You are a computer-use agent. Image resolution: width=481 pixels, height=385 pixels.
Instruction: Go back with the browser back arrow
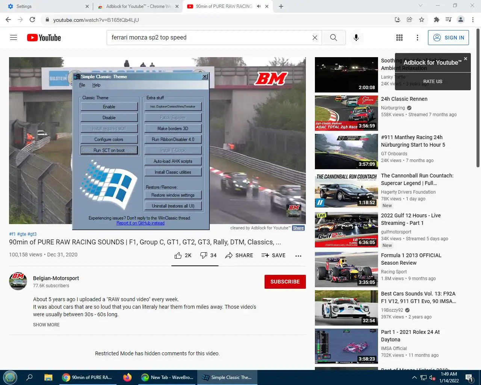tap(8, 20)
